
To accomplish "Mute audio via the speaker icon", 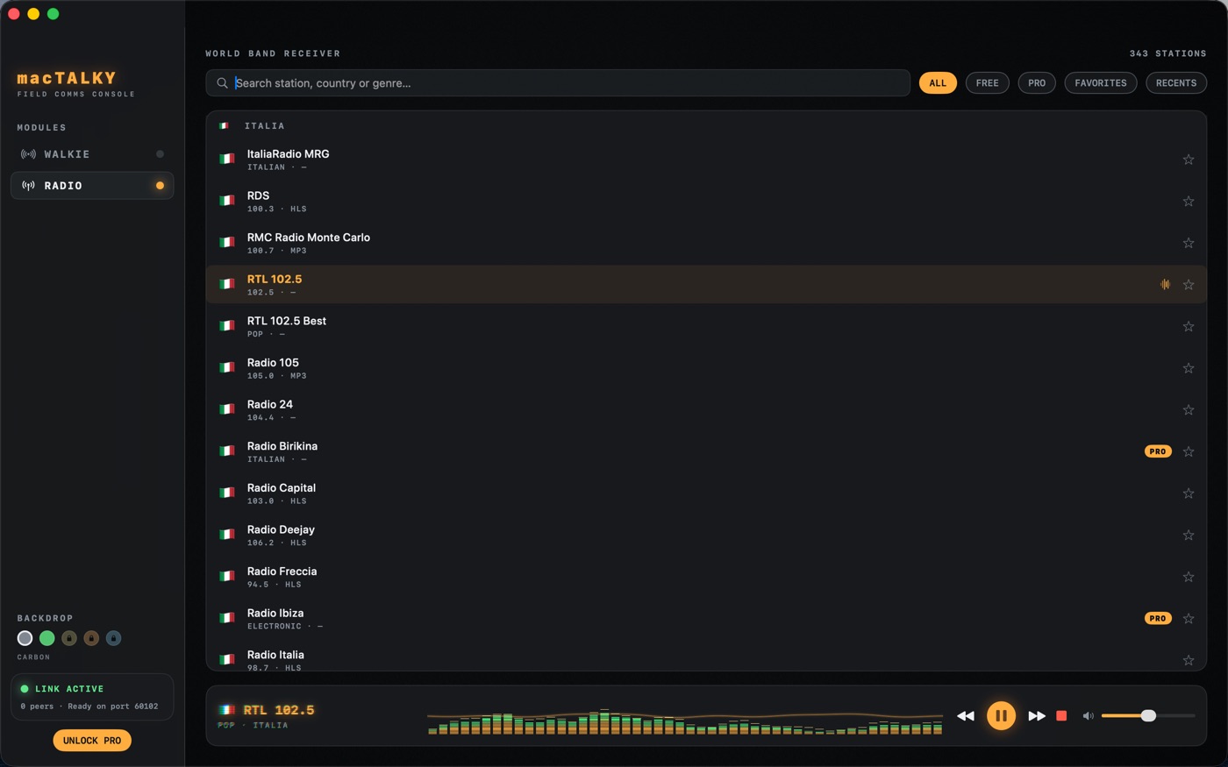I will [1088, 716].
